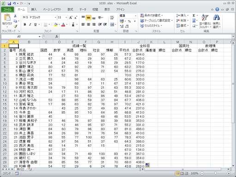236x177 pixels.
Task: Toggle Bold formatting
Action: pos(25,24)
